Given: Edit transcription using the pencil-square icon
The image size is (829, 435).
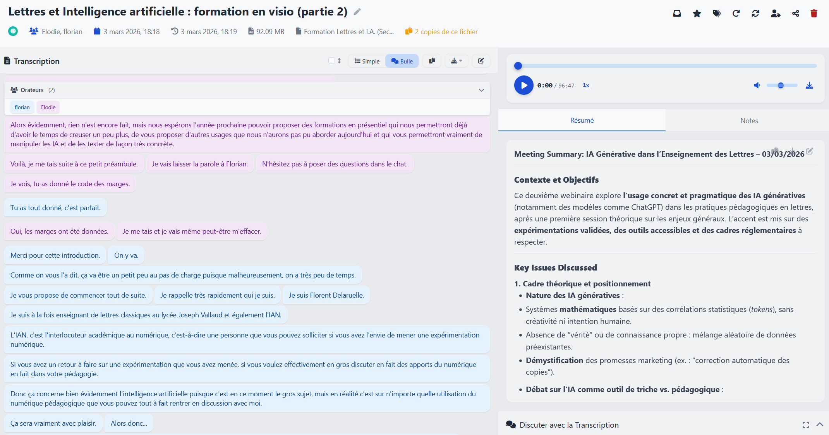Looking at the screenshot, I should click(481, 61).
